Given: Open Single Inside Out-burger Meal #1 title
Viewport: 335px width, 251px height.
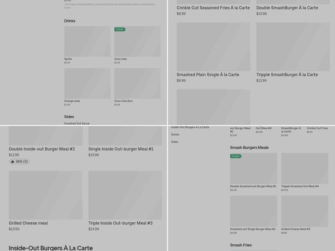Looking at the screenshot, I should click(x=121, y=149).
